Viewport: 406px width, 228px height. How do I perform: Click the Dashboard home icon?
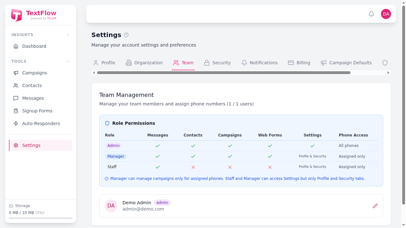[x=16, y=46]
